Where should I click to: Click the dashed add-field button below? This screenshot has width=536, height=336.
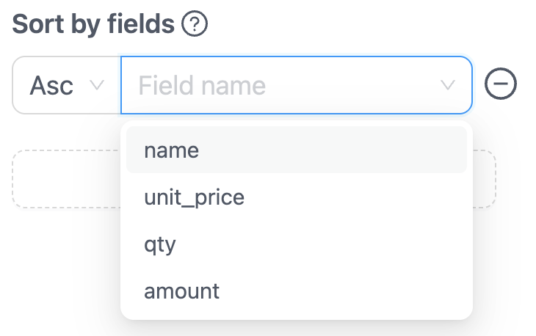pos(66,179)
